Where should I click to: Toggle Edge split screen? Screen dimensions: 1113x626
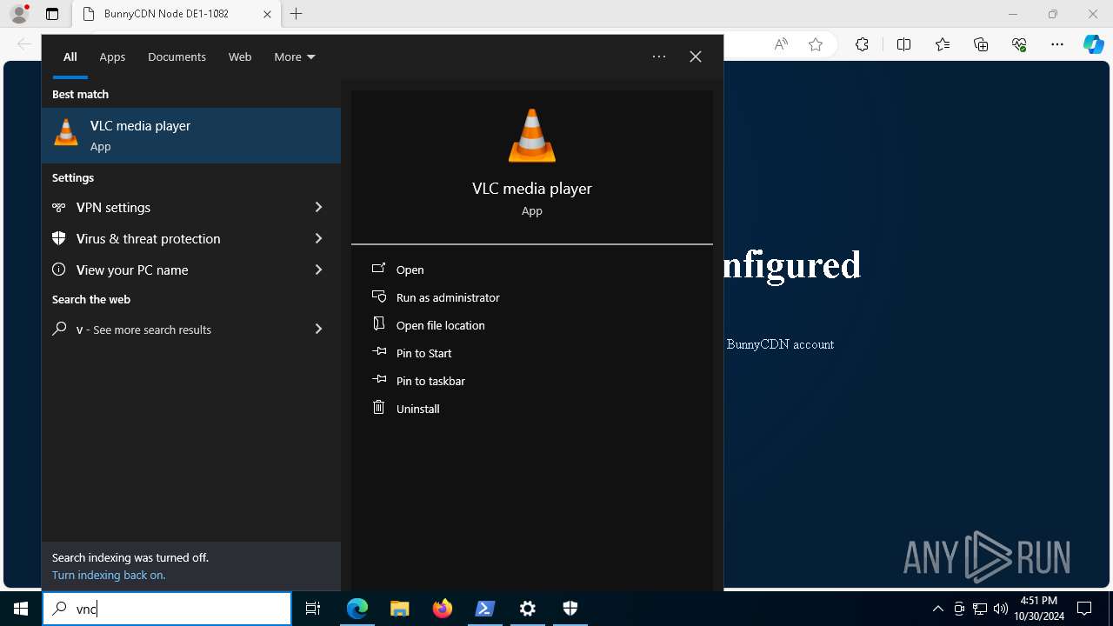903,44
